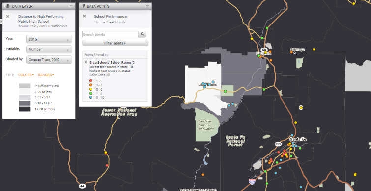Viewport: 371px width, 191px height.
Task: Open the Shaded by Census Tract dropdown
Action: 49,60
